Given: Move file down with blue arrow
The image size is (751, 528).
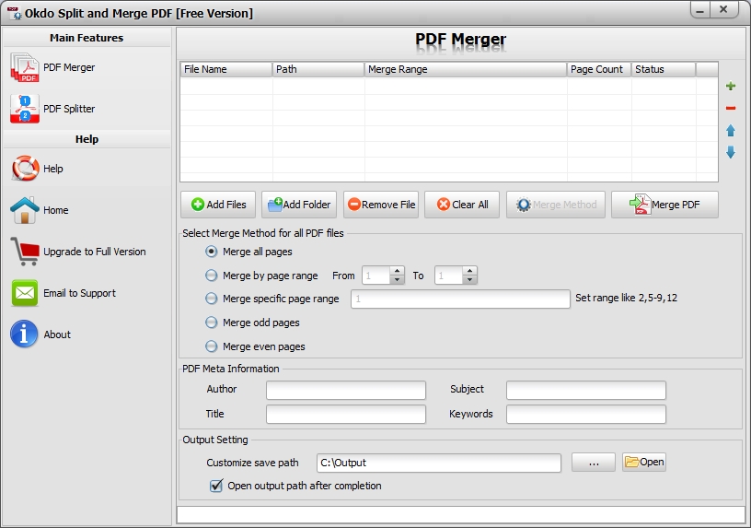Looking at the screenshot, I should pos(731,152).
